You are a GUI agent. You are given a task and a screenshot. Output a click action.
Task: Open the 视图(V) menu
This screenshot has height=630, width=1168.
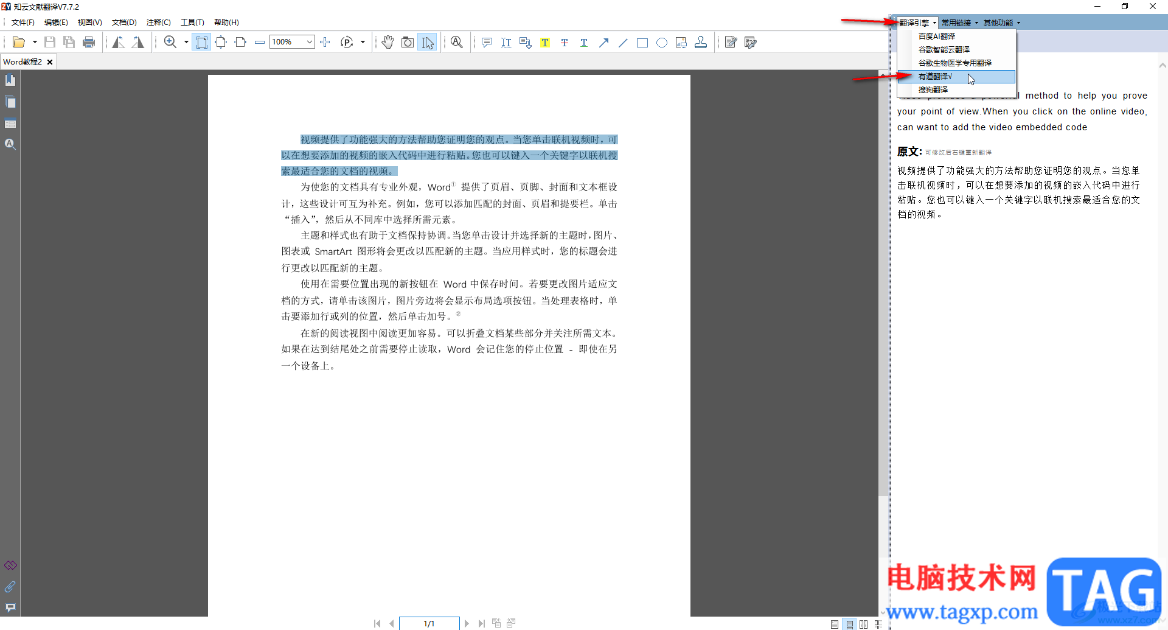click(x=89, y=23)
